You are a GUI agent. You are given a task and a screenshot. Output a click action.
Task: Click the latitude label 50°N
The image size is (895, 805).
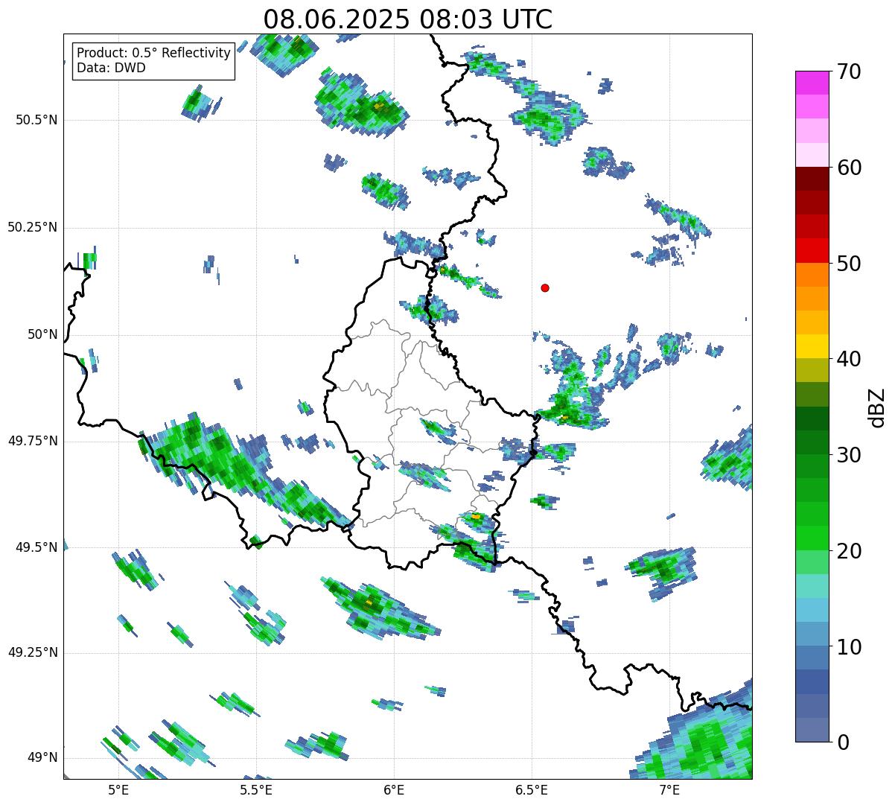click(42, 334)
